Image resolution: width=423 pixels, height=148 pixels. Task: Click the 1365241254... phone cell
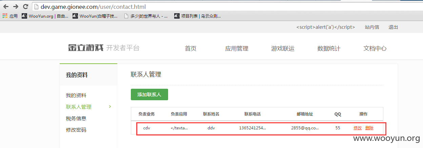tap(253, 128)
